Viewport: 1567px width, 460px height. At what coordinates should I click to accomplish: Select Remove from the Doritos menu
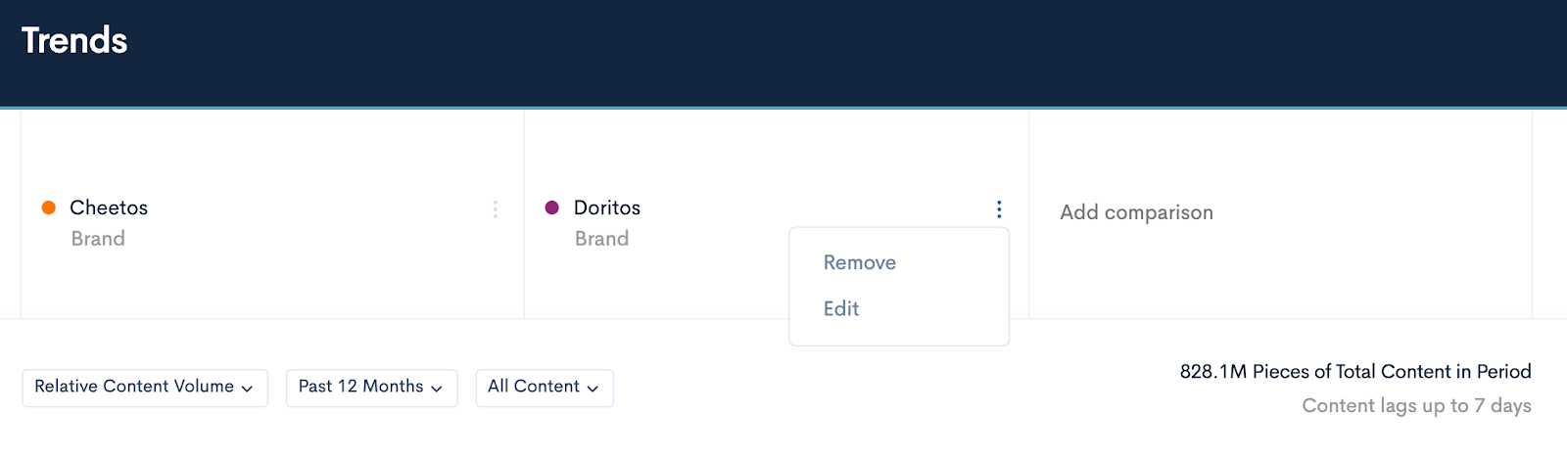[x=860, y=262]
